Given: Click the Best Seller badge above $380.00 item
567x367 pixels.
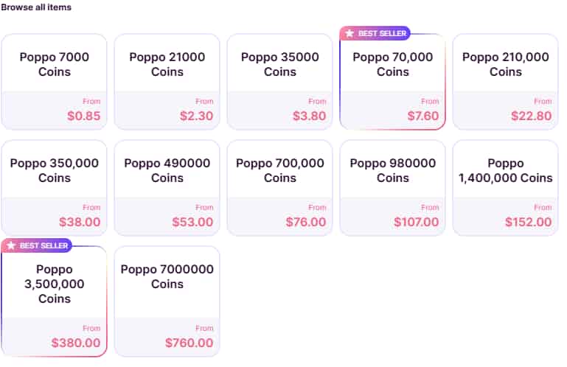Looking at the screenshot, I should [37, 245].
